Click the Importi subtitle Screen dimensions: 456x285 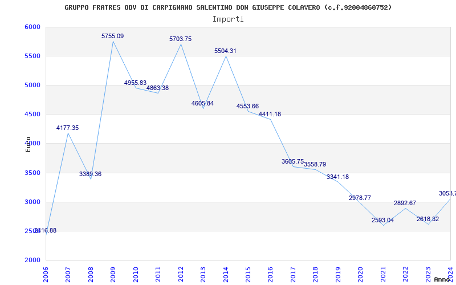tap(228, 19)
